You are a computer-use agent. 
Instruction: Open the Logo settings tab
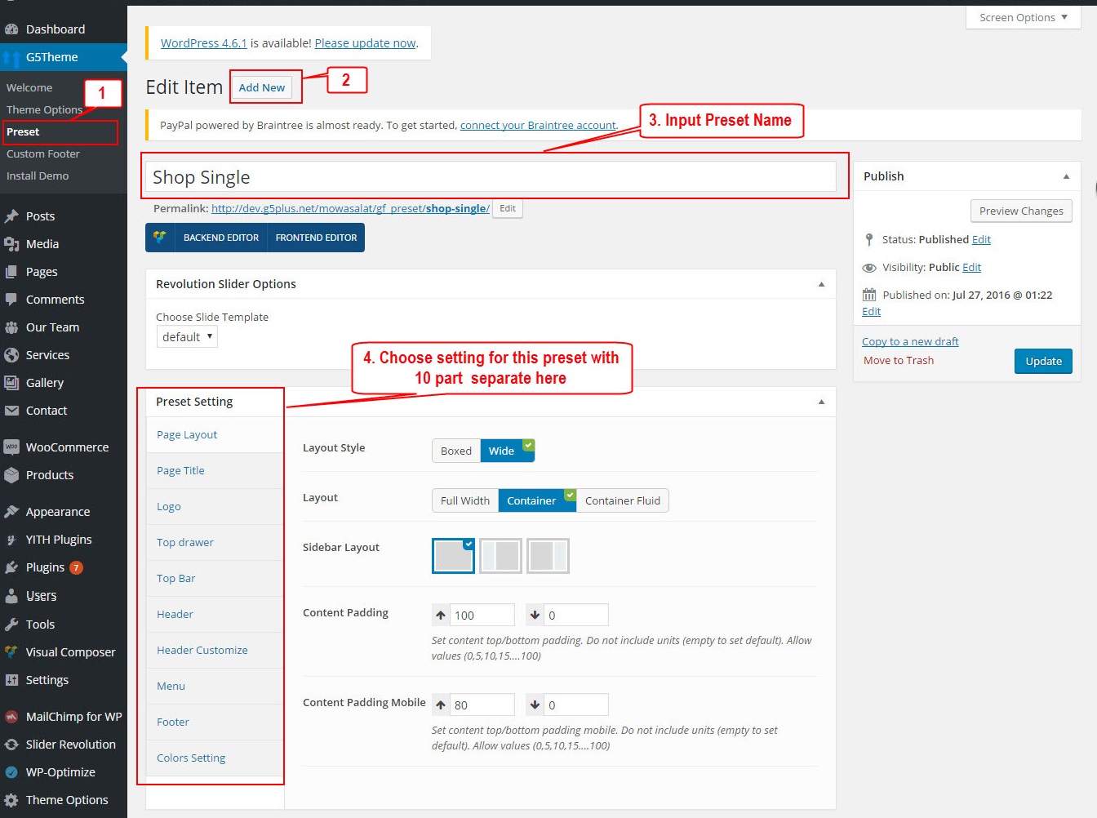pos(215,507)
